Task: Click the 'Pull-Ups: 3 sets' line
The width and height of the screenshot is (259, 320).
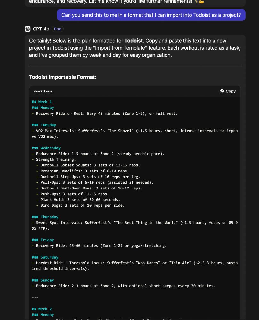Action: (95, 182)
